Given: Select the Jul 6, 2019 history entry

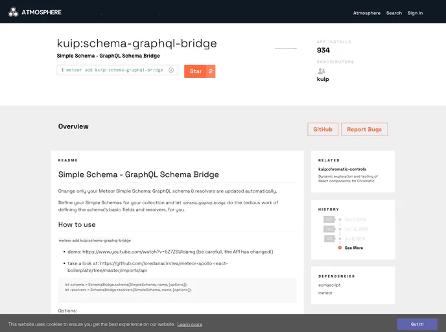Looking at the screenshot, I should pos(355,239).
